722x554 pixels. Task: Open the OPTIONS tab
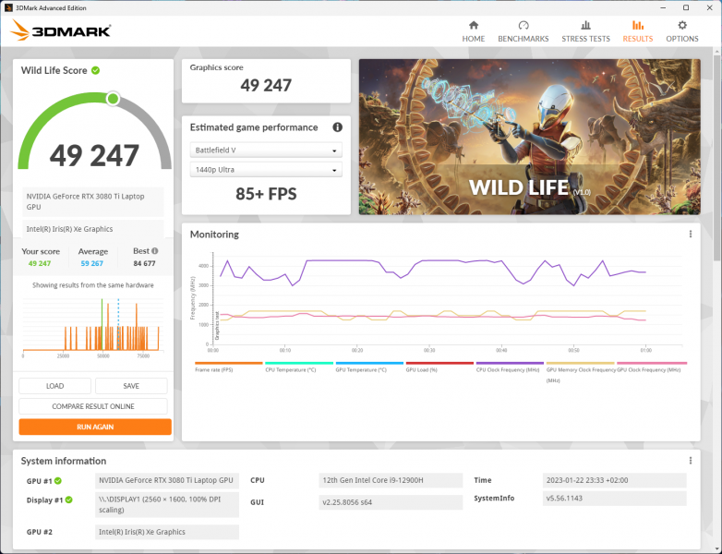682,31
